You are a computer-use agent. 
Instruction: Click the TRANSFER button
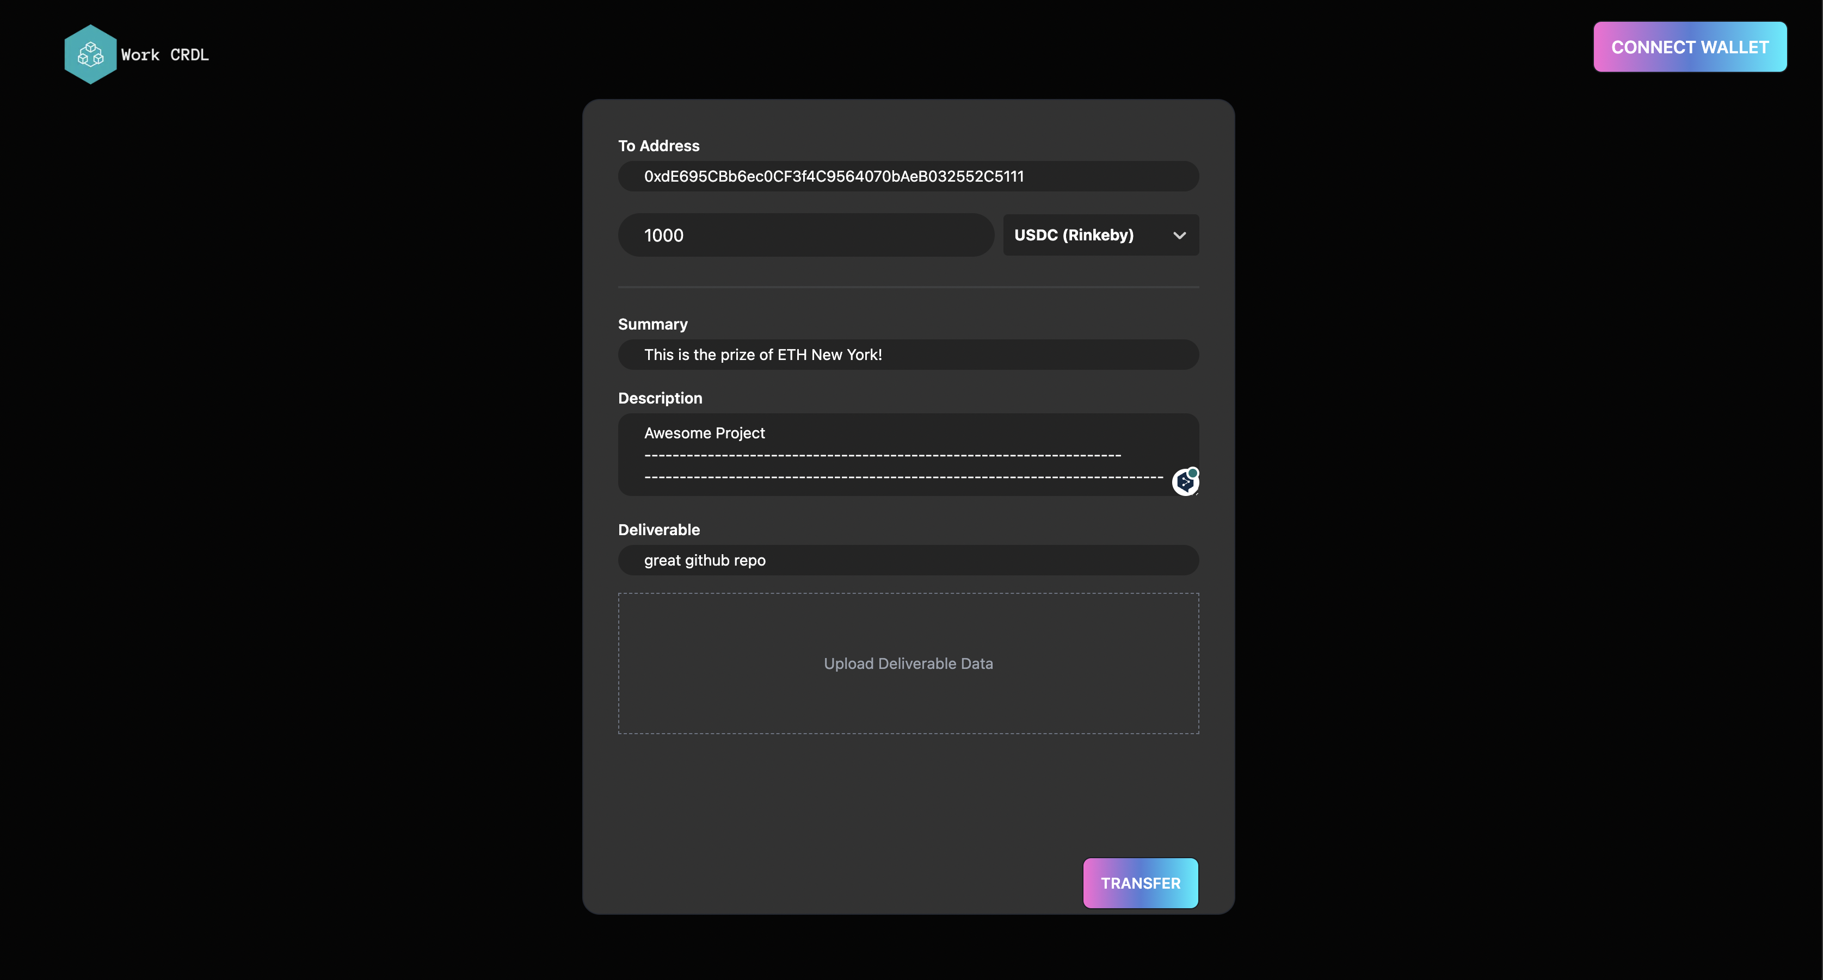(1140, 883)
